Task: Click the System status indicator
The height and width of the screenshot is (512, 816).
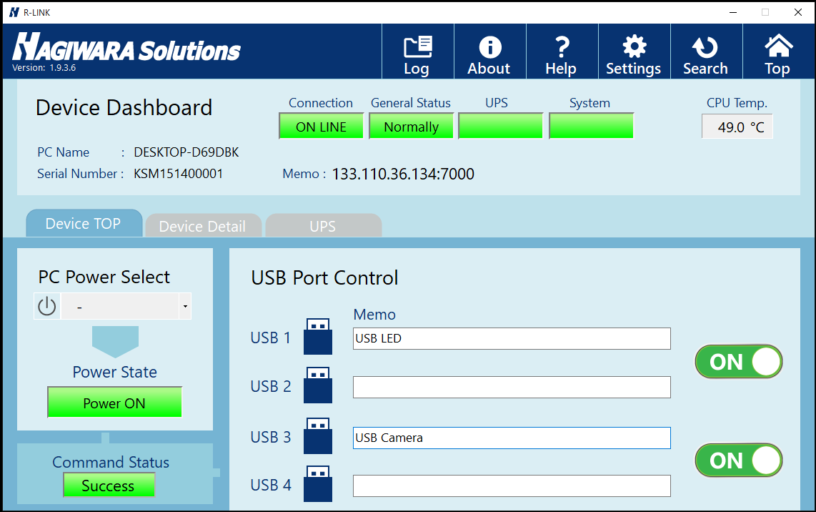Action: coord(591,127)
